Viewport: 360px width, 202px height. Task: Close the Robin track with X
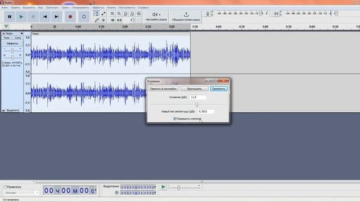tap(3, 34)
